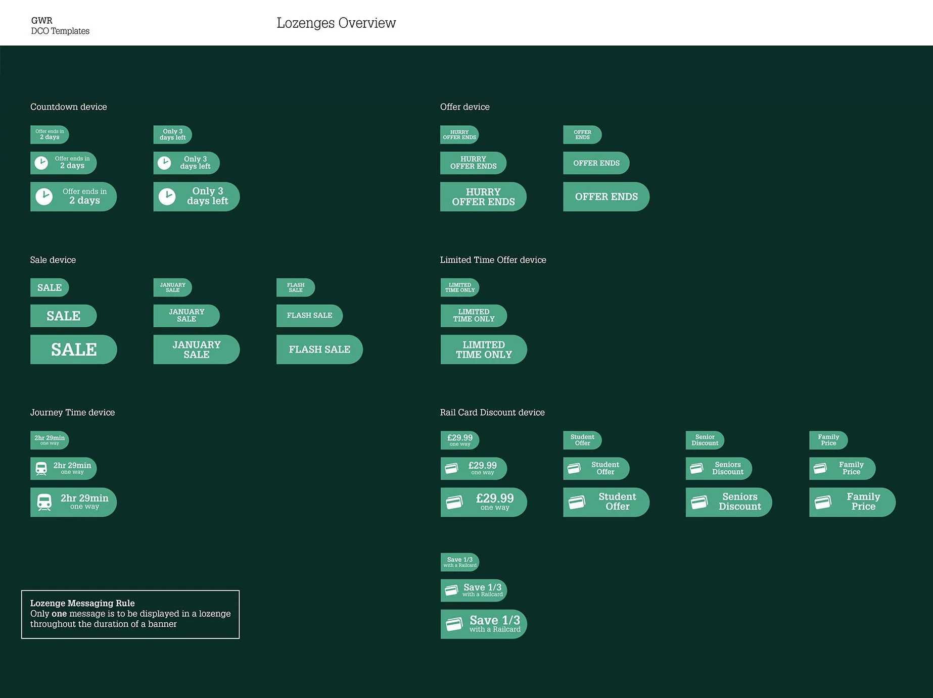The image size is (933, 698).
Task: Click card icon in medium 'Student Offer' lozenge
Action: point(574,468)
